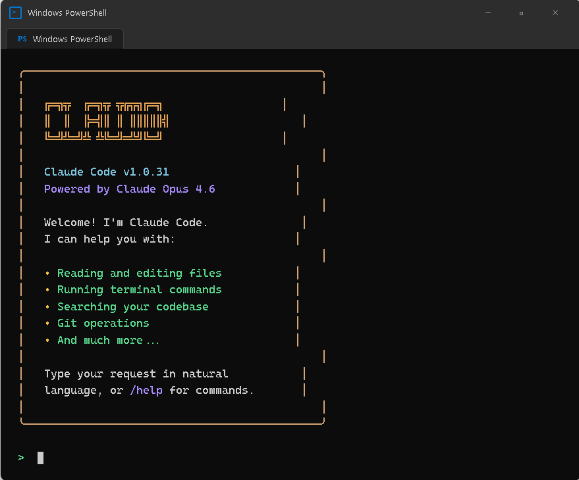Minimize the PowerShell window

pyautogui.click(x=488, y=12)
